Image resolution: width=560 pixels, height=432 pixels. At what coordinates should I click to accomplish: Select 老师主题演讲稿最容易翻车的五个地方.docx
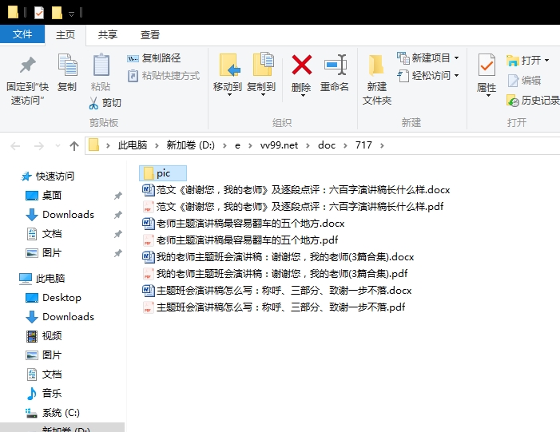click(x=244, y=223)
